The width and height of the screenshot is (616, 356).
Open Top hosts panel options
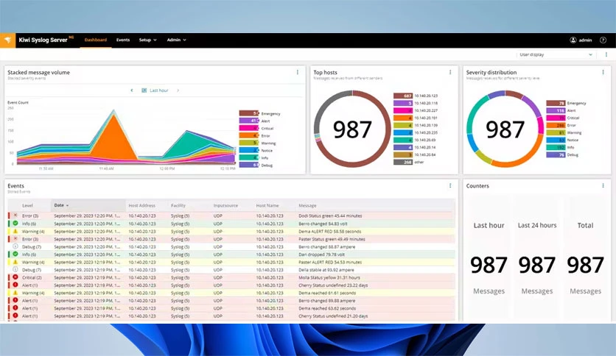pyautogui.click(x=450, y=72)
